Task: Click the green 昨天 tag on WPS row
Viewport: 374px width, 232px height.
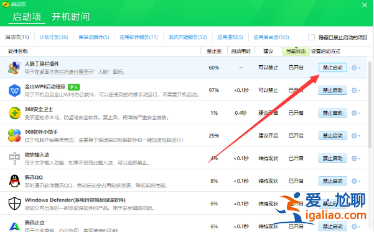Action: pos(73,87)
